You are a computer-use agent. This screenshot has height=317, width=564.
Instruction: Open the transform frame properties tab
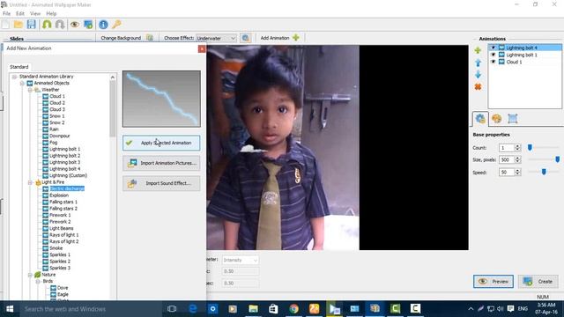point(513,119)
